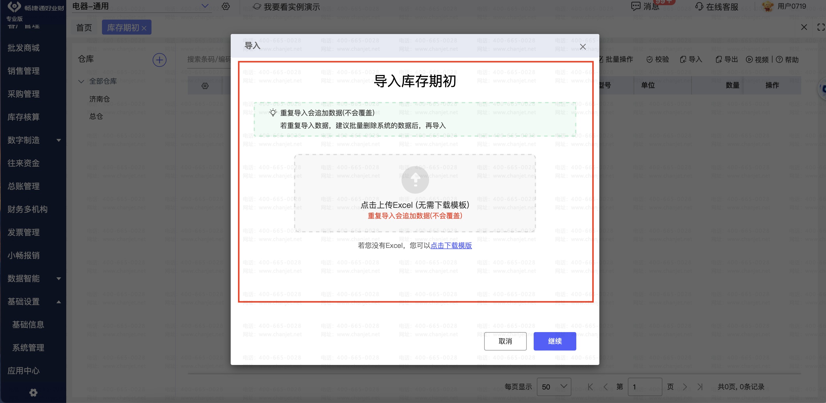
Task: Click the upload Excel arrow icon
Action: tap(415, 180)
